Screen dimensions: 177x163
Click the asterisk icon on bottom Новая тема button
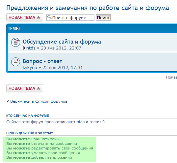pos(38,88)
